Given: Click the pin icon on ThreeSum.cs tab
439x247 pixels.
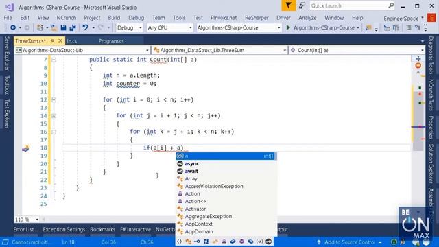Looking at the screenshot, I should tap(52, 41).
